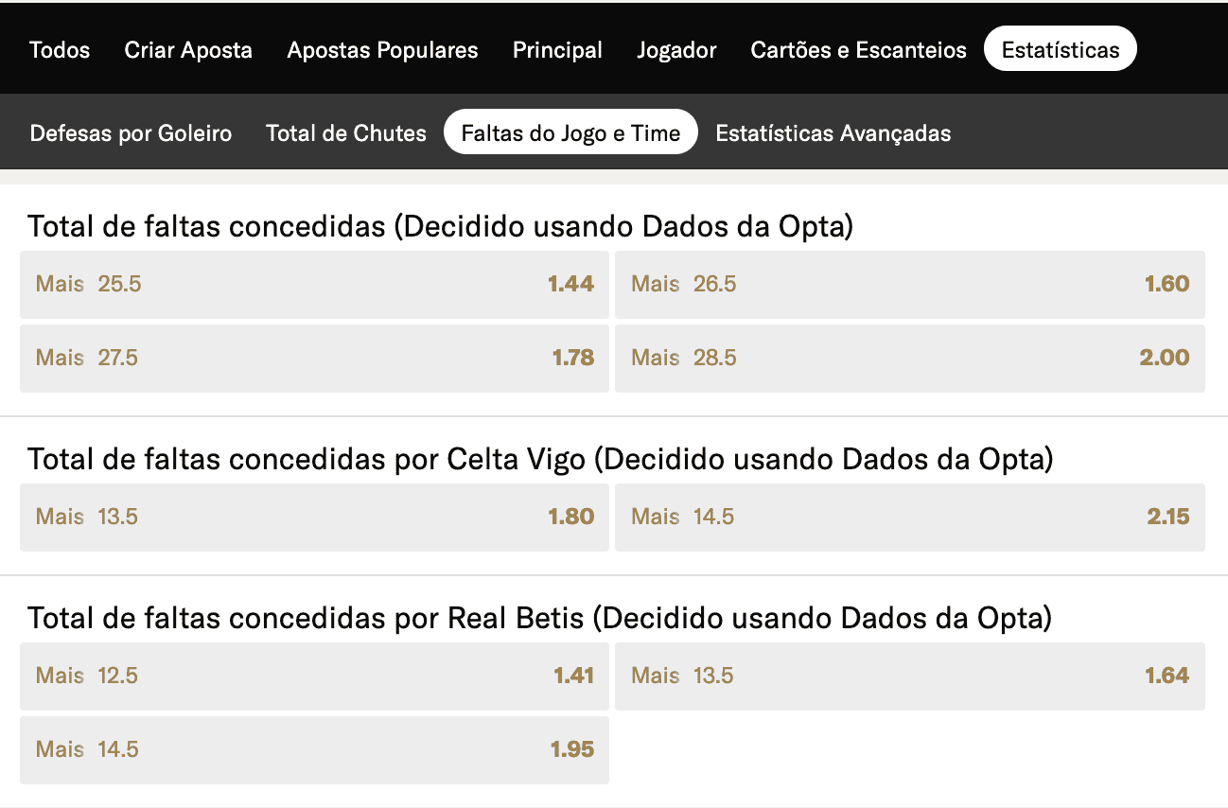Pick Mais 26.5 total fouls at 1.60

909,284
